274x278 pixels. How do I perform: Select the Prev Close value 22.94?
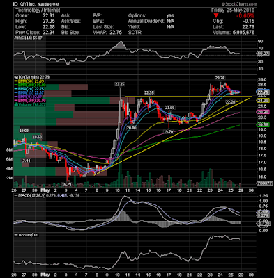[49, 33]
